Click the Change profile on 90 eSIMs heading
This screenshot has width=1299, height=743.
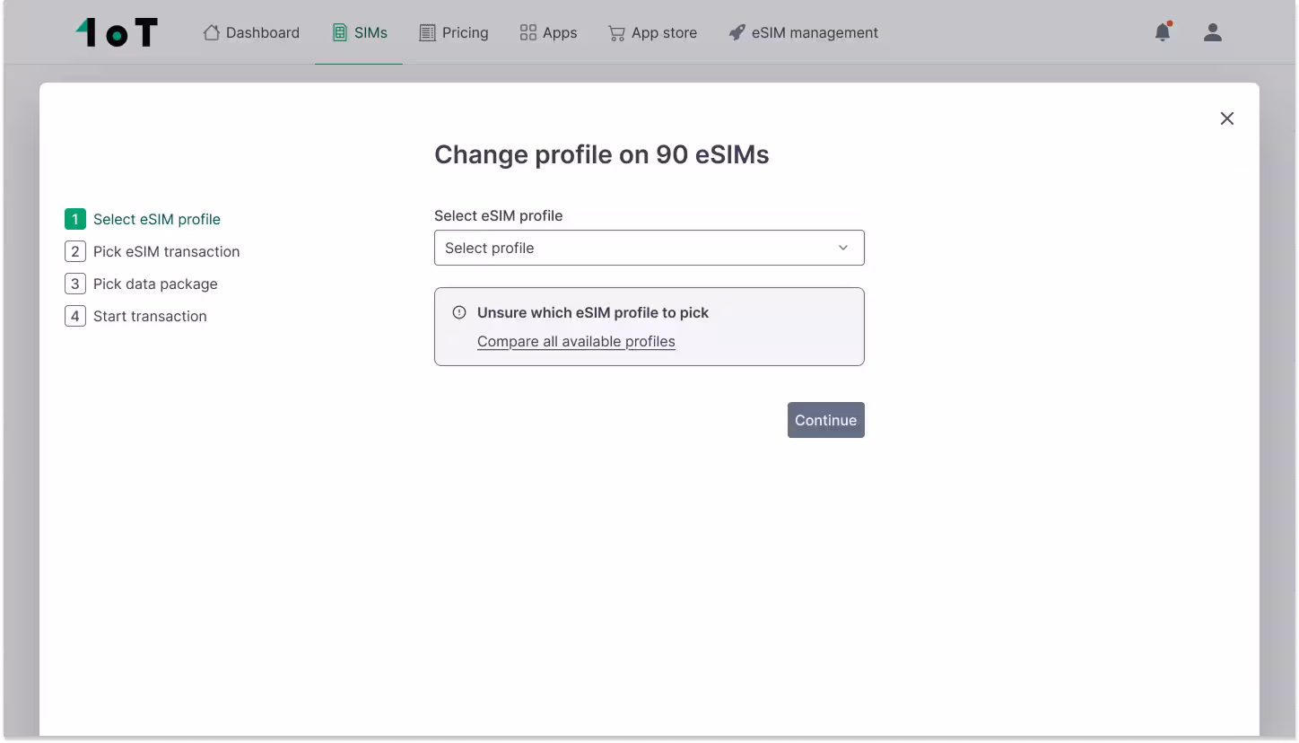click(x=602, y=154)
